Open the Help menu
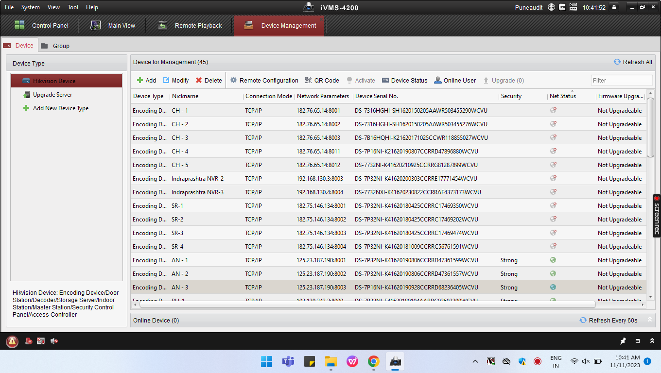Screen dimensions: 661x373 click(92, 7)
